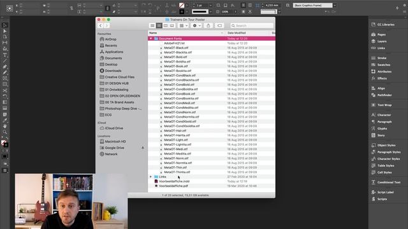Viewport: 408px width, 229px height.
Task: Select the Zoom tool magnifier
Action: click(x=4, y=132)
